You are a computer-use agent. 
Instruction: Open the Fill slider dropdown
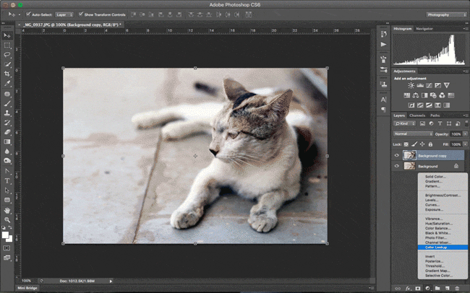click(x=465, y=144)
